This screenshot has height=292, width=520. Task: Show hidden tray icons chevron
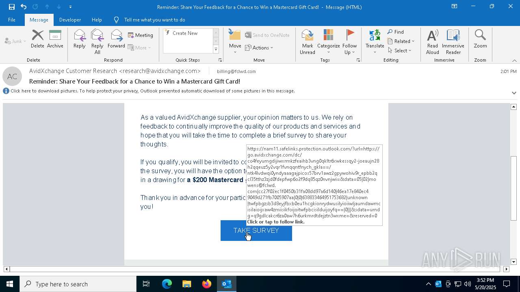[428, 284]
